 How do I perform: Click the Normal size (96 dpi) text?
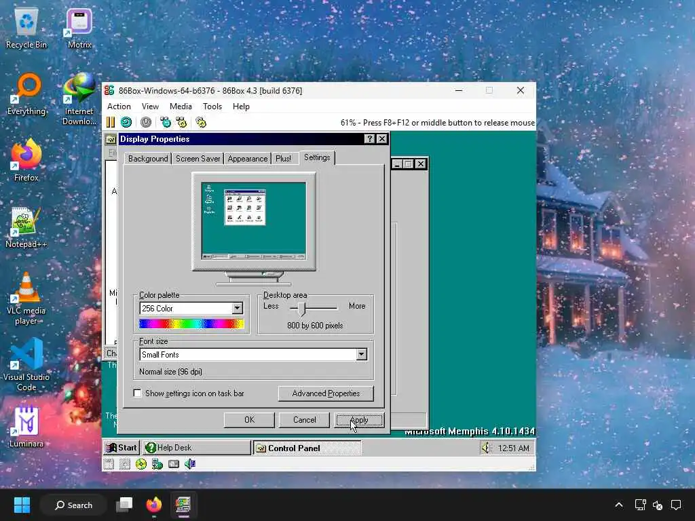[170, 372]
